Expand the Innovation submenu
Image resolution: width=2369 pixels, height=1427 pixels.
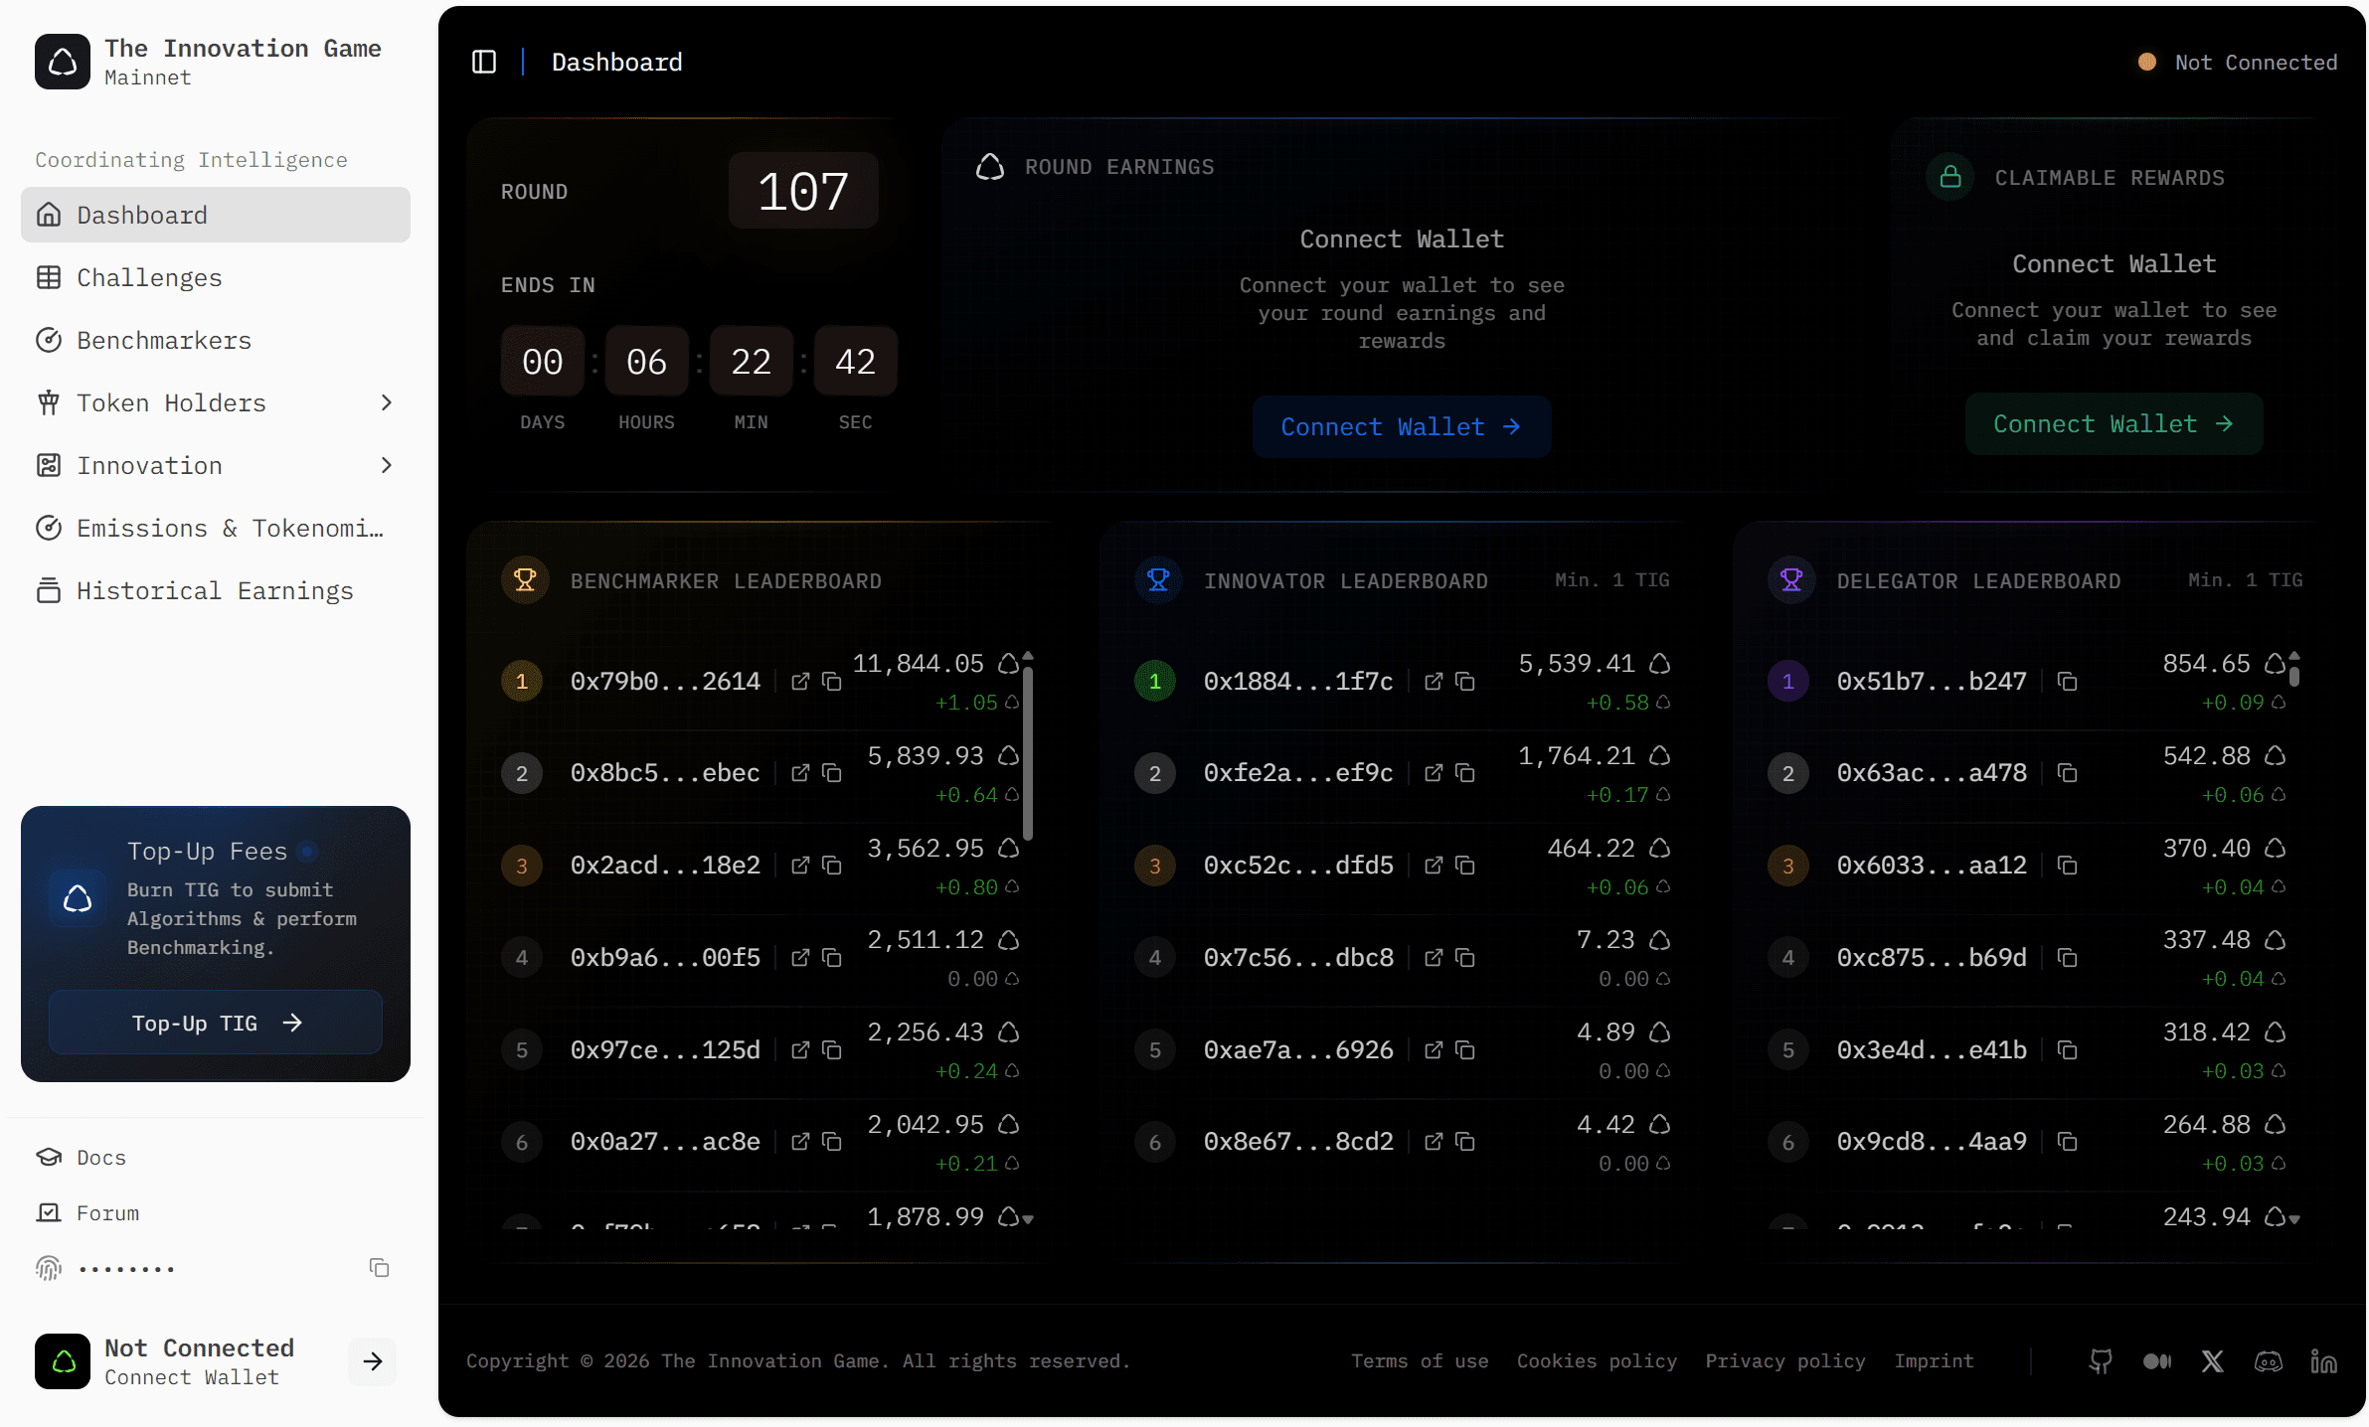coord(387,465)
